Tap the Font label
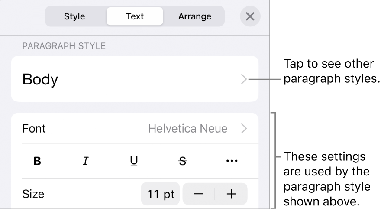381x211 pixels. click(34, 129)
